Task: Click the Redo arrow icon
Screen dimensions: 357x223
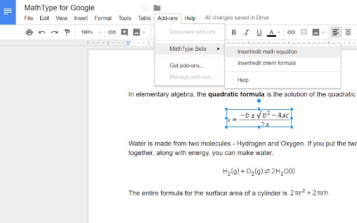Action: click(x=54, y=32)
